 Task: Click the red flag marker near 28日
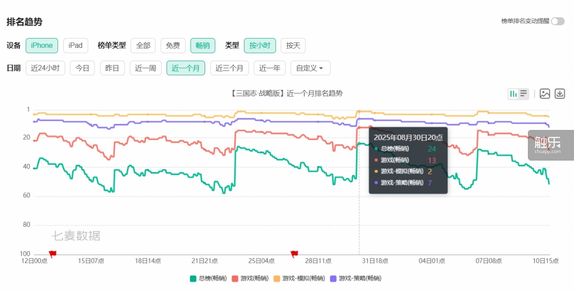click(x=294, y=253)
